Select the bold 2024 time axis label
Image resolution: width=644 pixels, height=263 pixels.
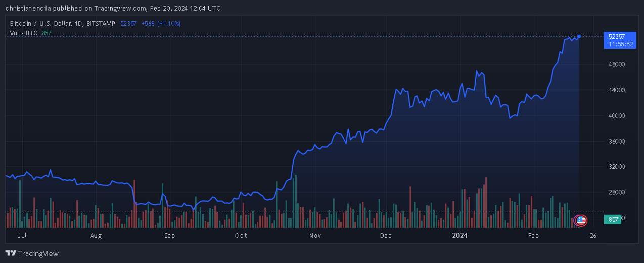[460, 235]
